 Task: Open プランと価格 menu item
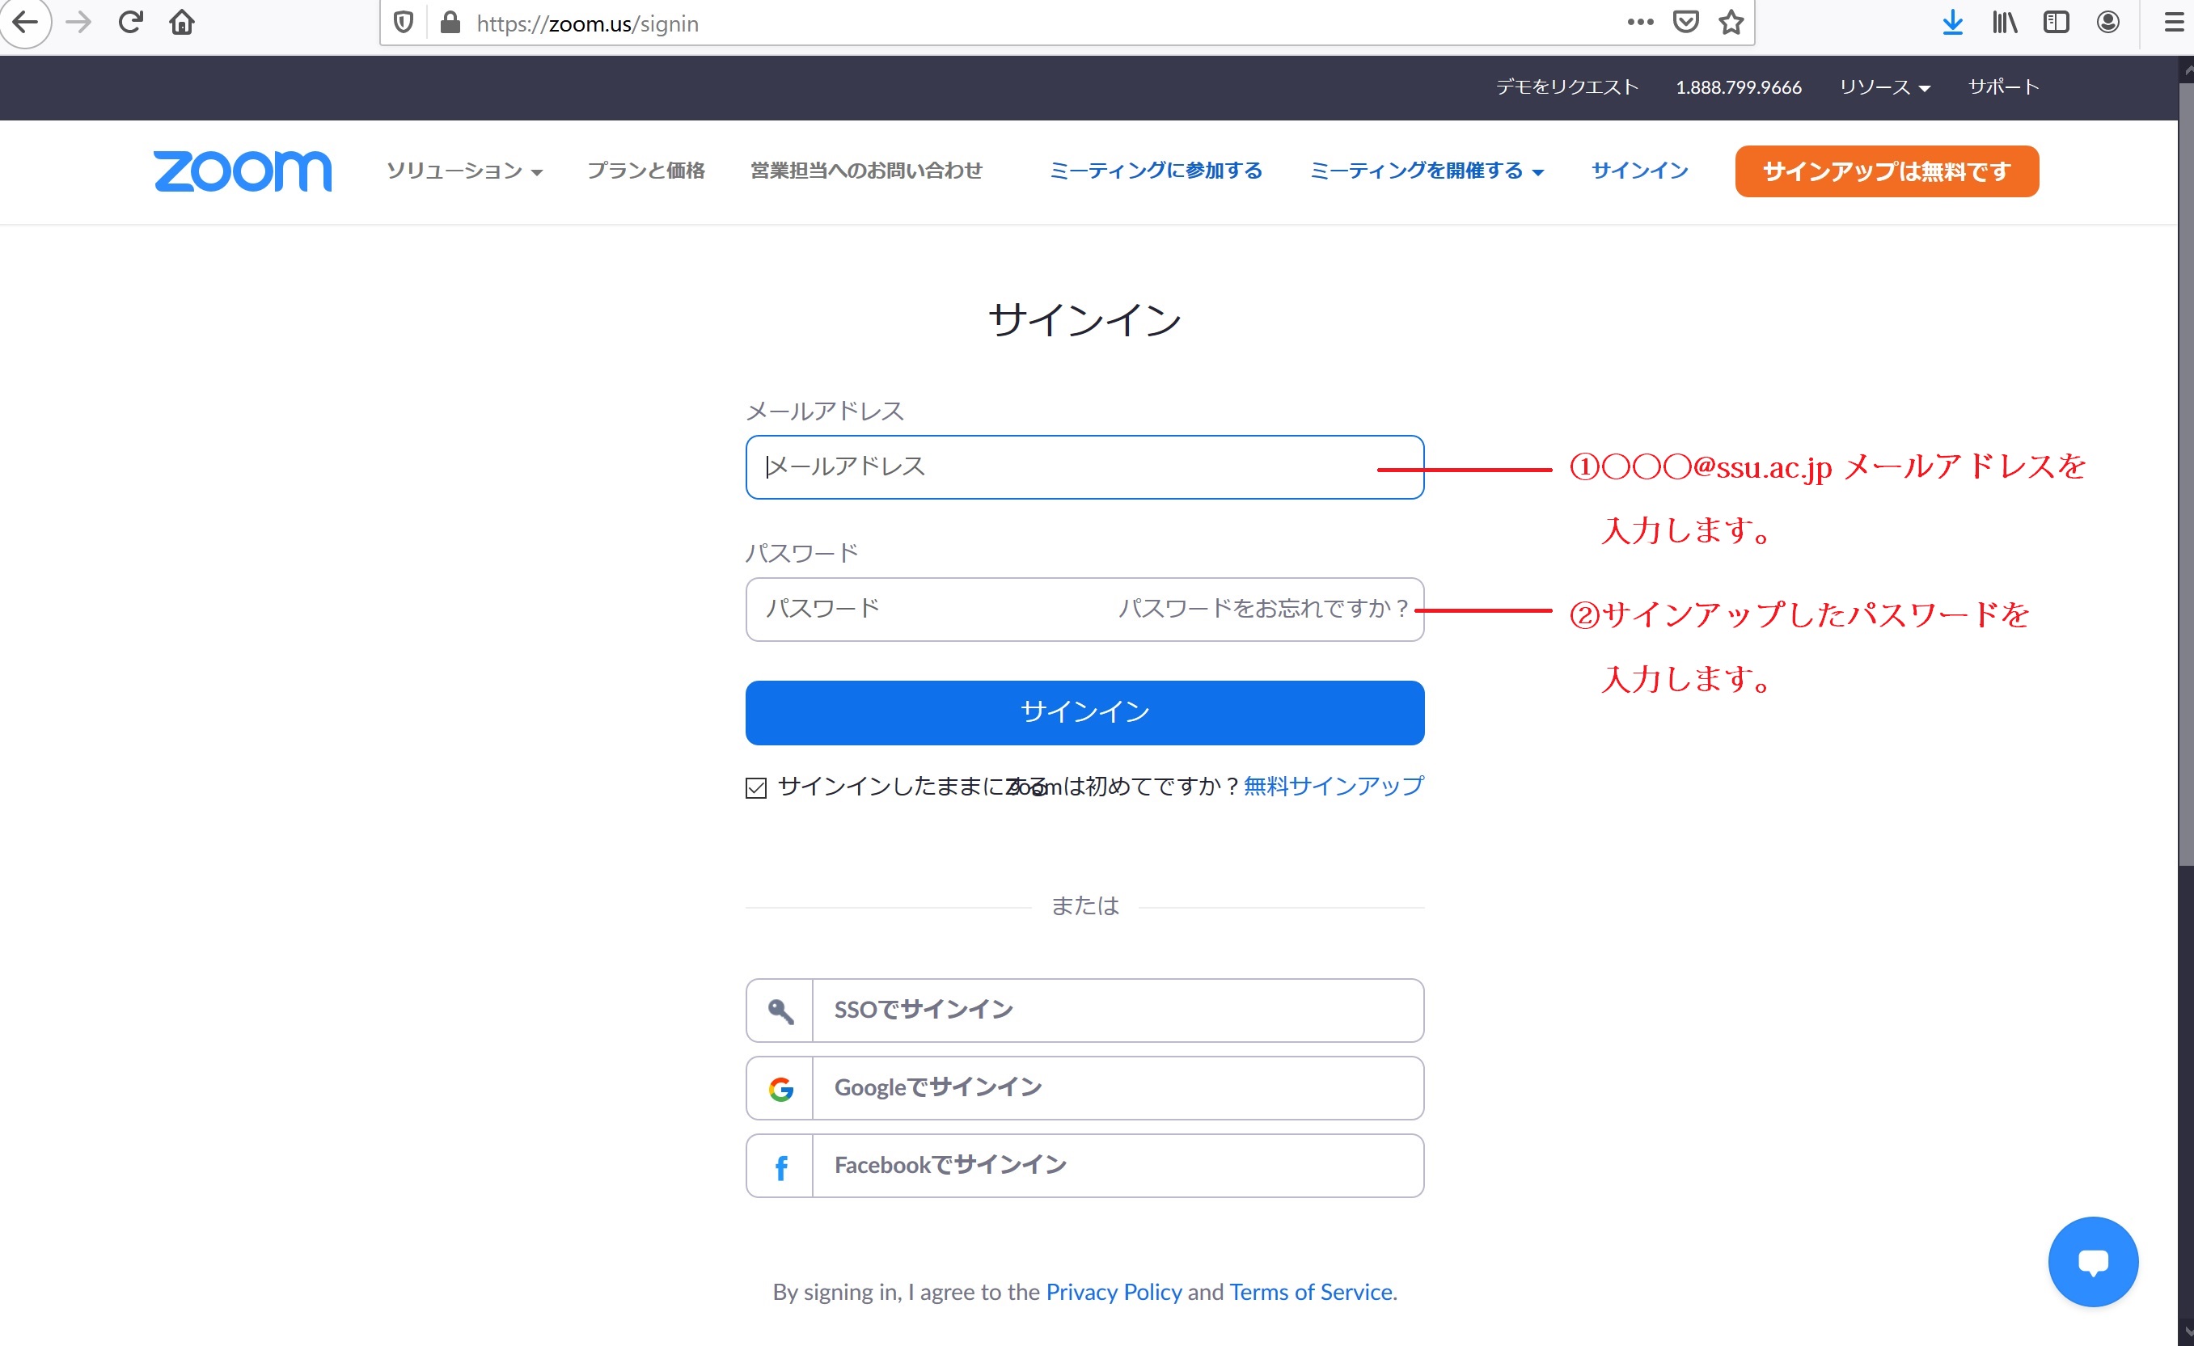645,171
